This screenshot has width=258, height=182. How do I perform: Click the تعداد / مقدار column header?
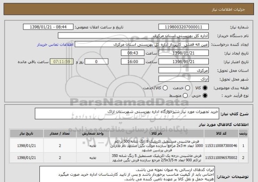click(60, 133)
